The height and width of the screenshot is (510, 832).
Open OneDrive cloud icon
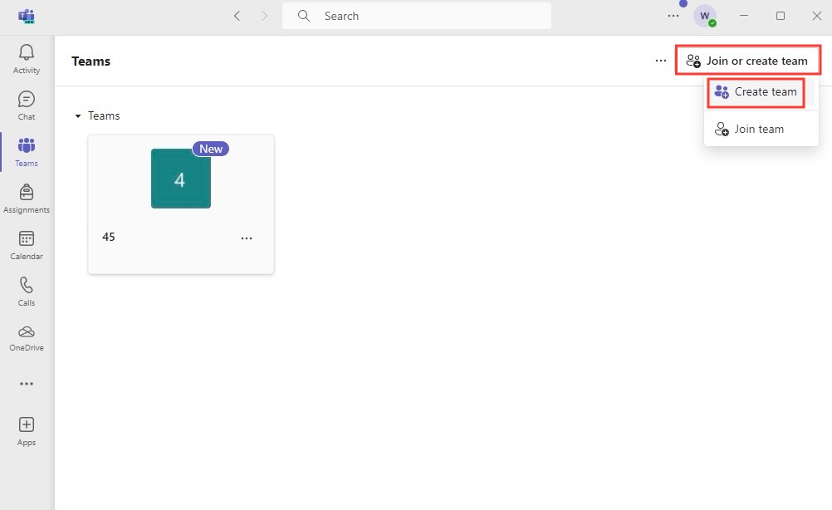coord(26,331)
